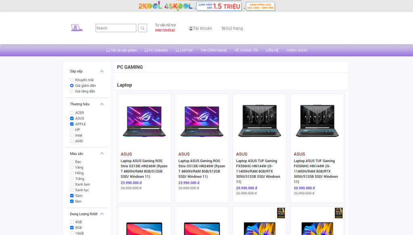Check the Bạc color filter
The image size is (413, 235).
click(72, 162)
